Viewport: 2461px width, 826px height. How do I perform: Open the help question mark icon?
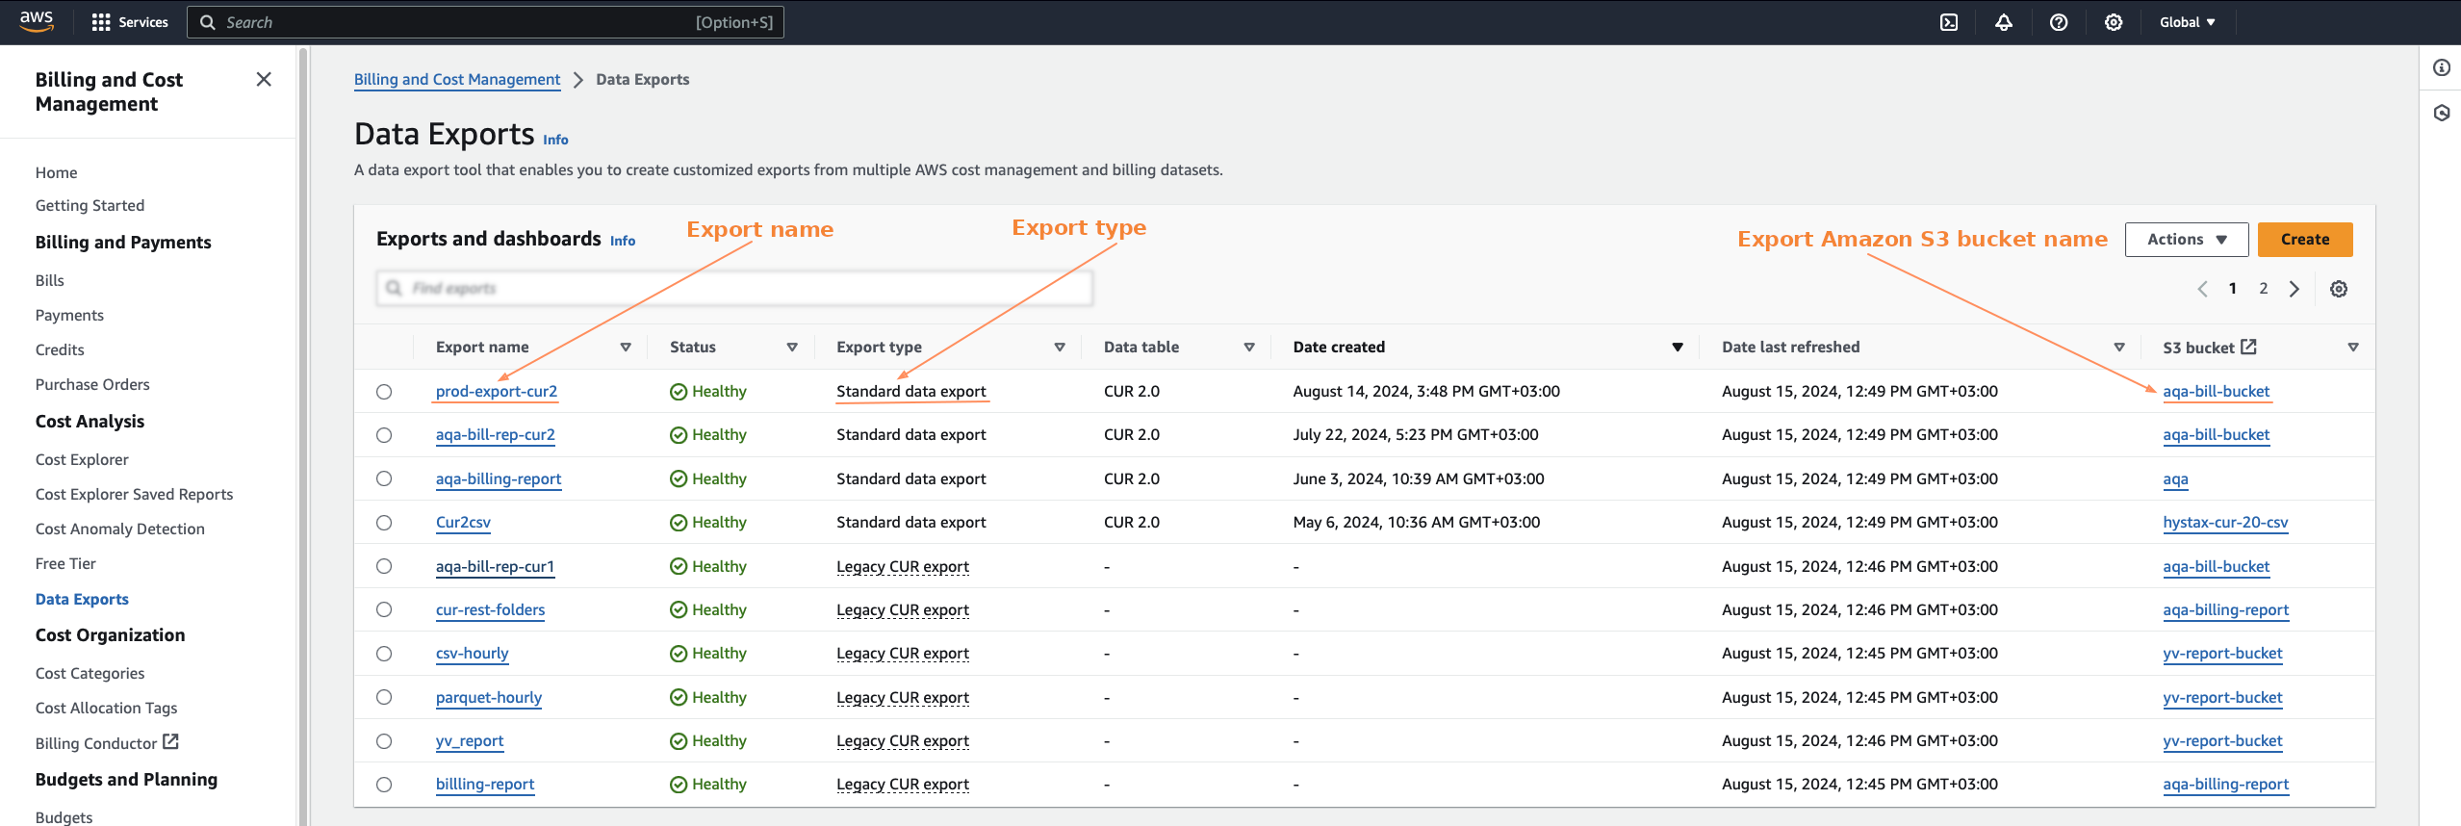pos(2059,22)
